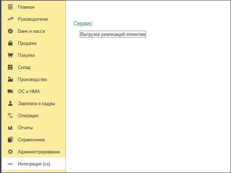Click the green Сервис group heading
Viewport: 231px width, 173px height.
(83, 24)
